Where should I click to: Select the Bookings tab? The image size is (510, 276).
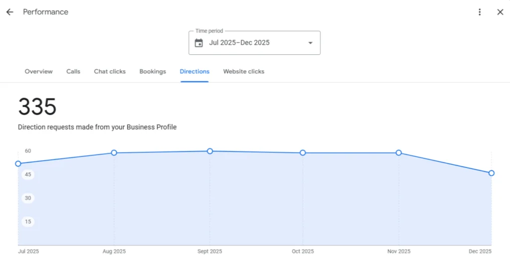coord(152,72)
